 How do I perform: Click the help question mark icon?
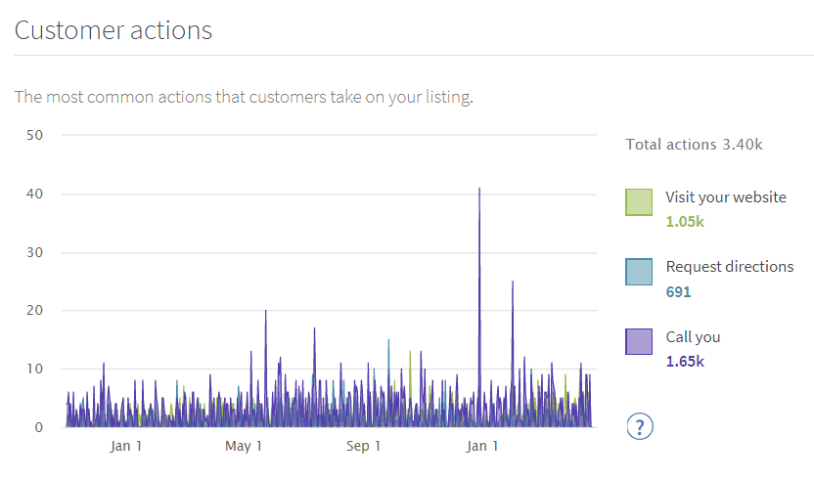639,426
